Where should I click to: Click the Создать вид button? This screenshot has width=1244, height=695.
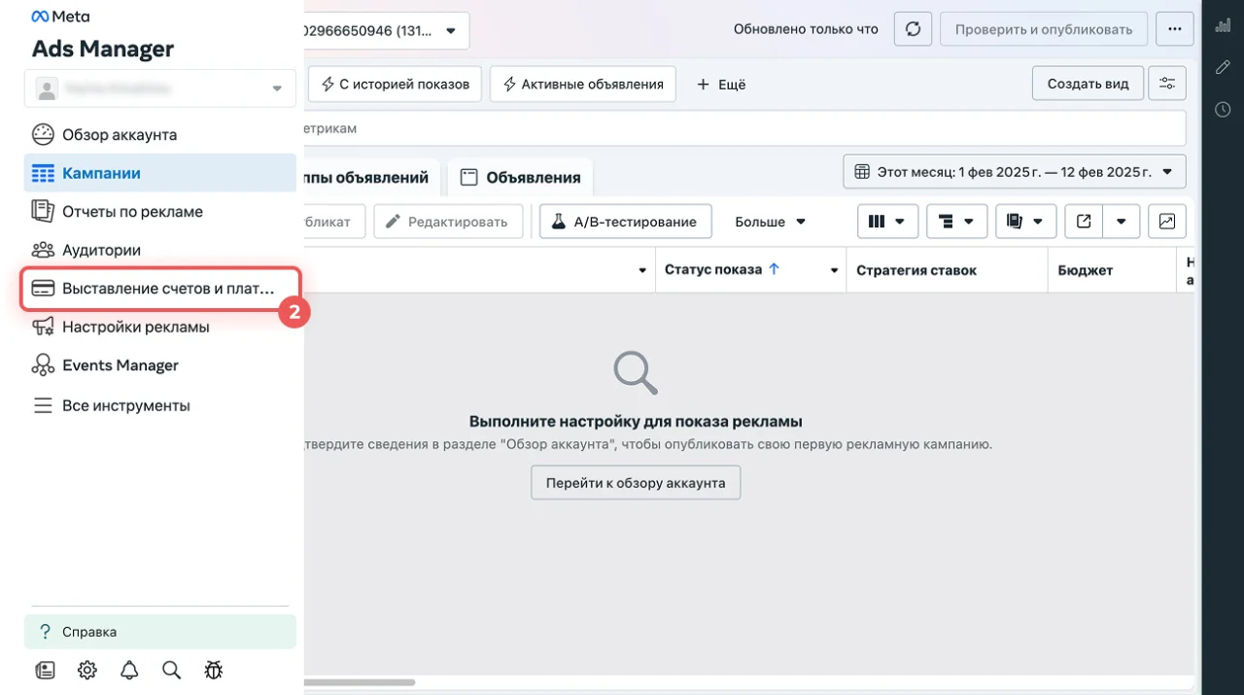pyautogui.click(x=1088, y=84)
